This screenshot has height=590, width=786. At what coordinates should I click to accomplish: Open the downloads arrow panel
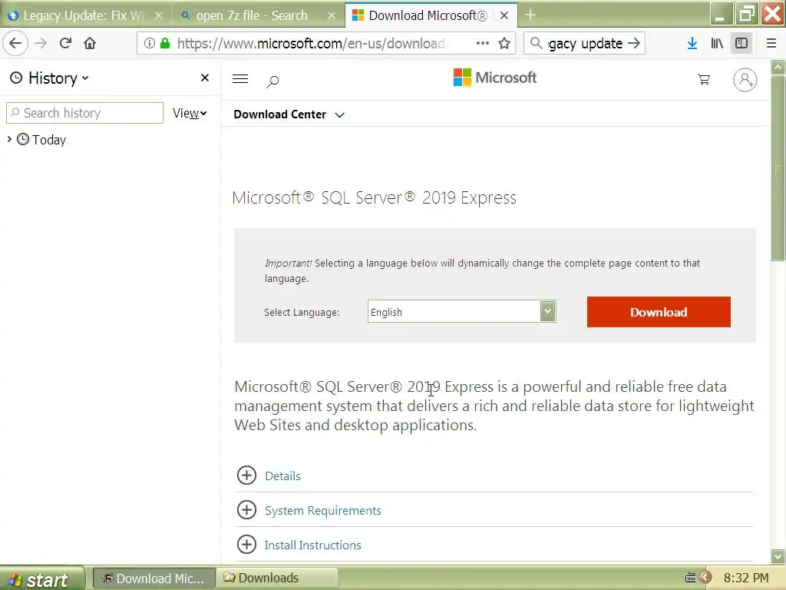692,43
